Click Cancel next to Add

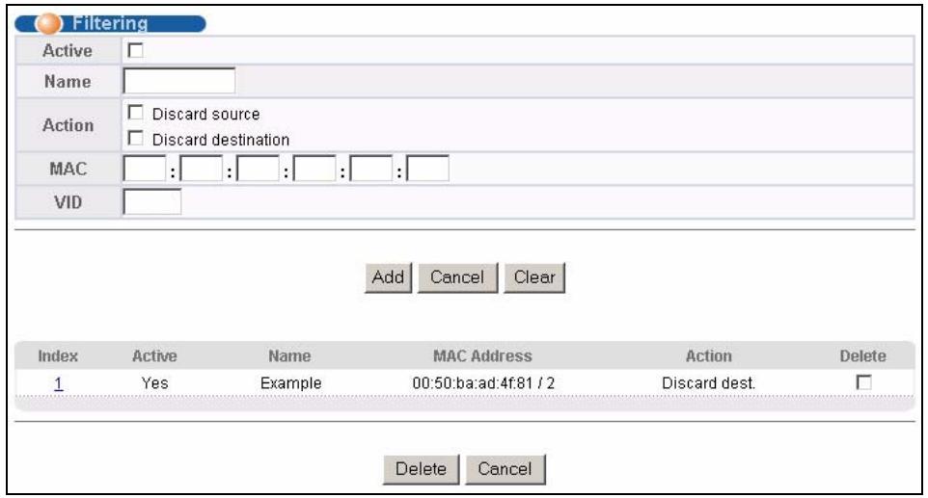pyautogui.click(x=457, y=277)
